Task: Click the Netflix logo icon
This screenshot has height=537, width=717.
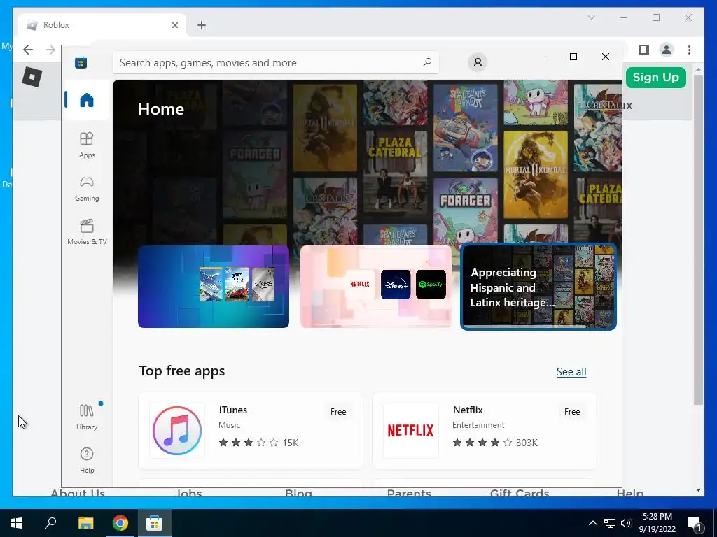Action: (x=410, y=431)
